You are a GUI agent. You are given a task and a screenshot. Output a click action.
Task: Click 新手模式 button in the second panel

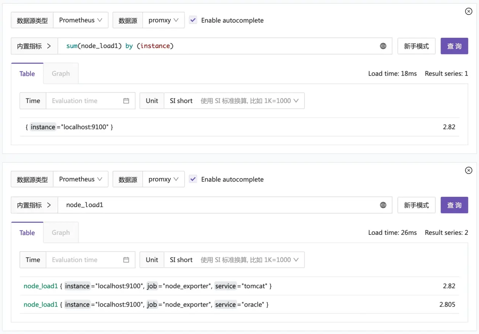416,205
